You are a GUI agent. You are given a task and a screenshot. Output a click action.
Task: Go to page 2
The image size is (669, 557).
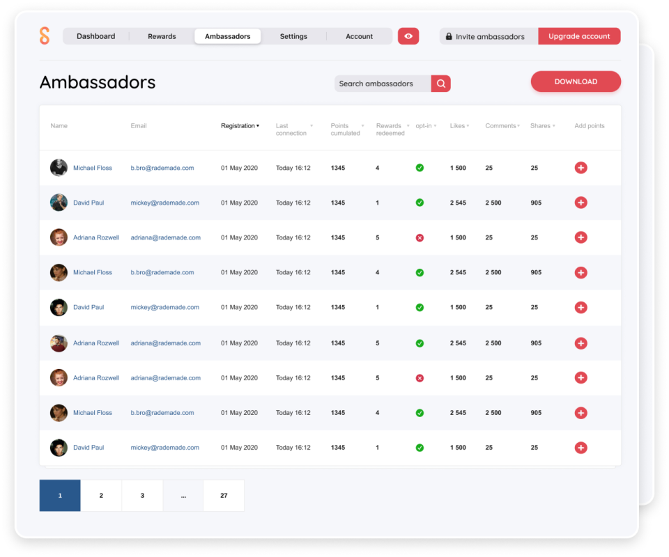101,495
